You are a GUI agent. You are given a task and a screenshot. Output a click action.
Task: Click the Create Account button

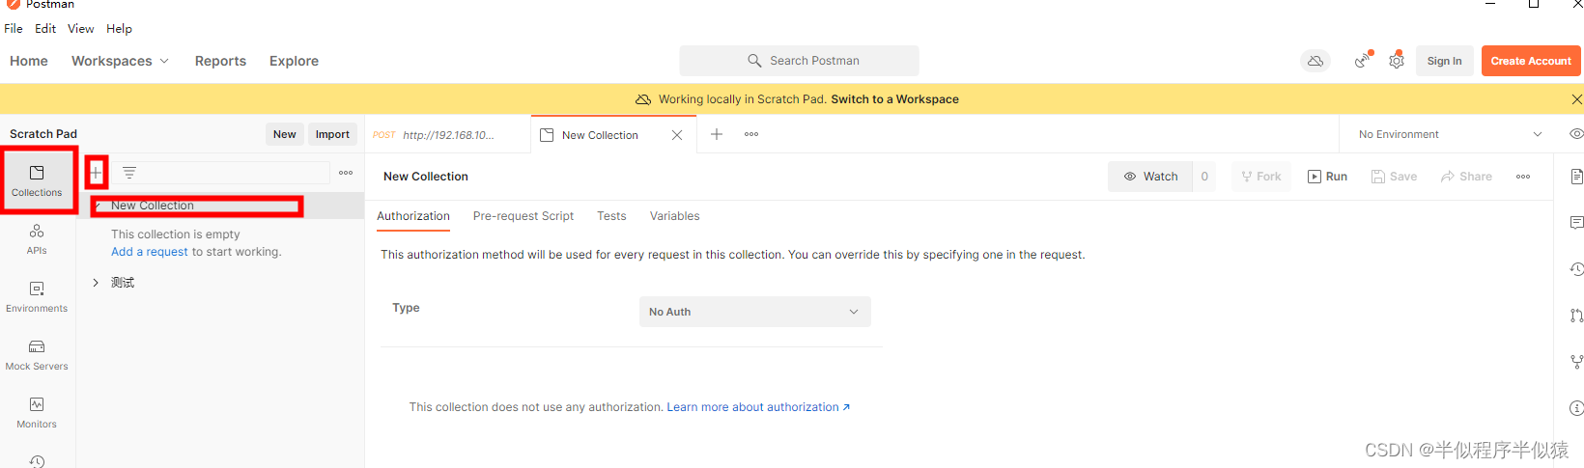coord(1531,61)
